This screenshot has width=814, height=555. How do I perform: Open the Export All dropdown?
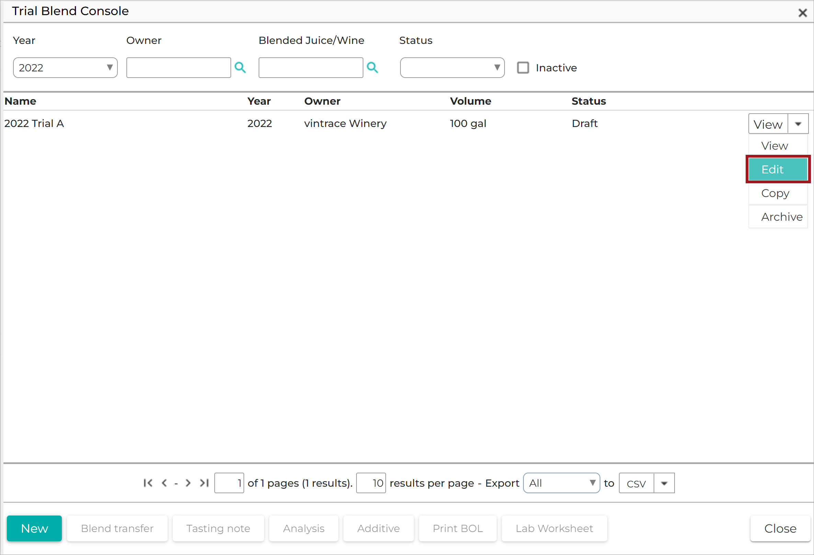[x=562, y=483]
